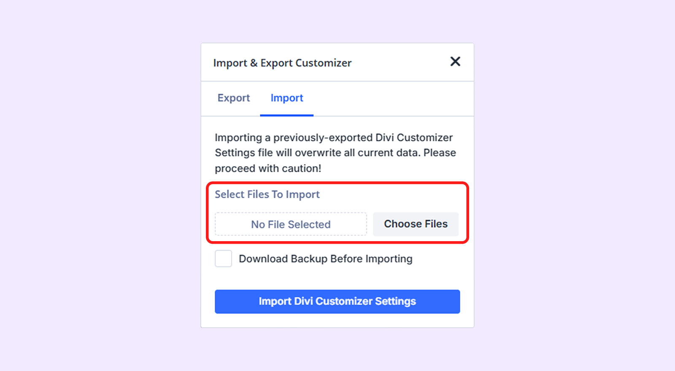Click the No File Selected field

[x=291, y=224]
